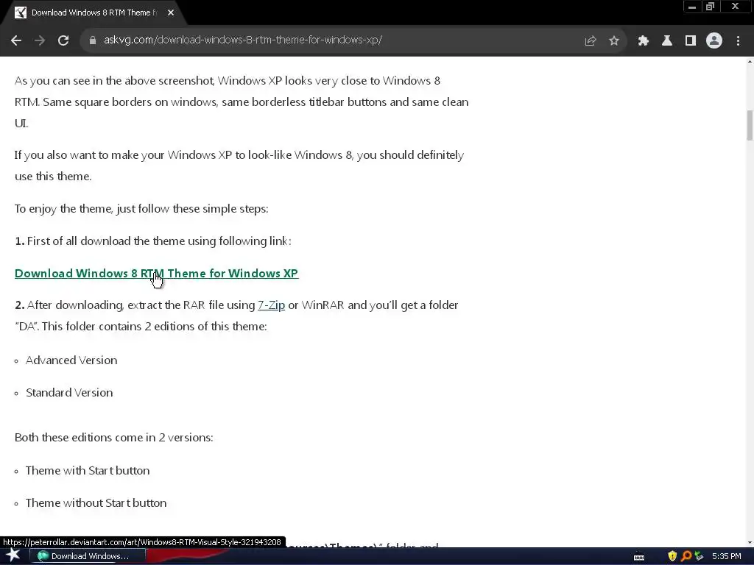Go back using the browser back arrow
This screenshot has height=565, width=754.
click(x=16, y=41)
